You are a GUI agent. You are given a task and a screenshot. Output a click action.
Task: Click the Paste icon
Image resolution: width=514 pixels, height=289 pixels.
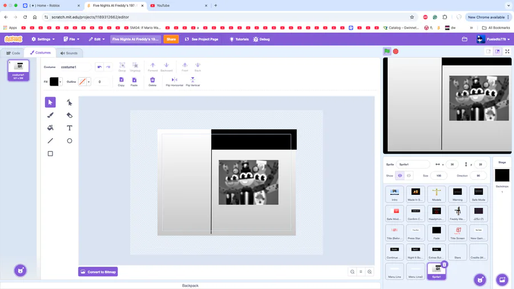click(134, 82)
